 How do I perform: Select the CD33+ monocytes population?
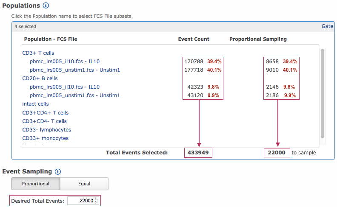click(x=46, y=138)
